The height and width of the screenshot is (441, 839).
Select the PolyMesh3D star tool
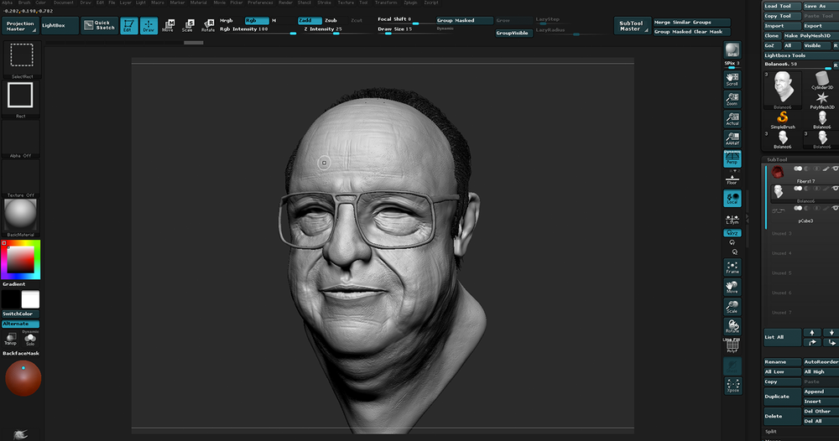822,100
